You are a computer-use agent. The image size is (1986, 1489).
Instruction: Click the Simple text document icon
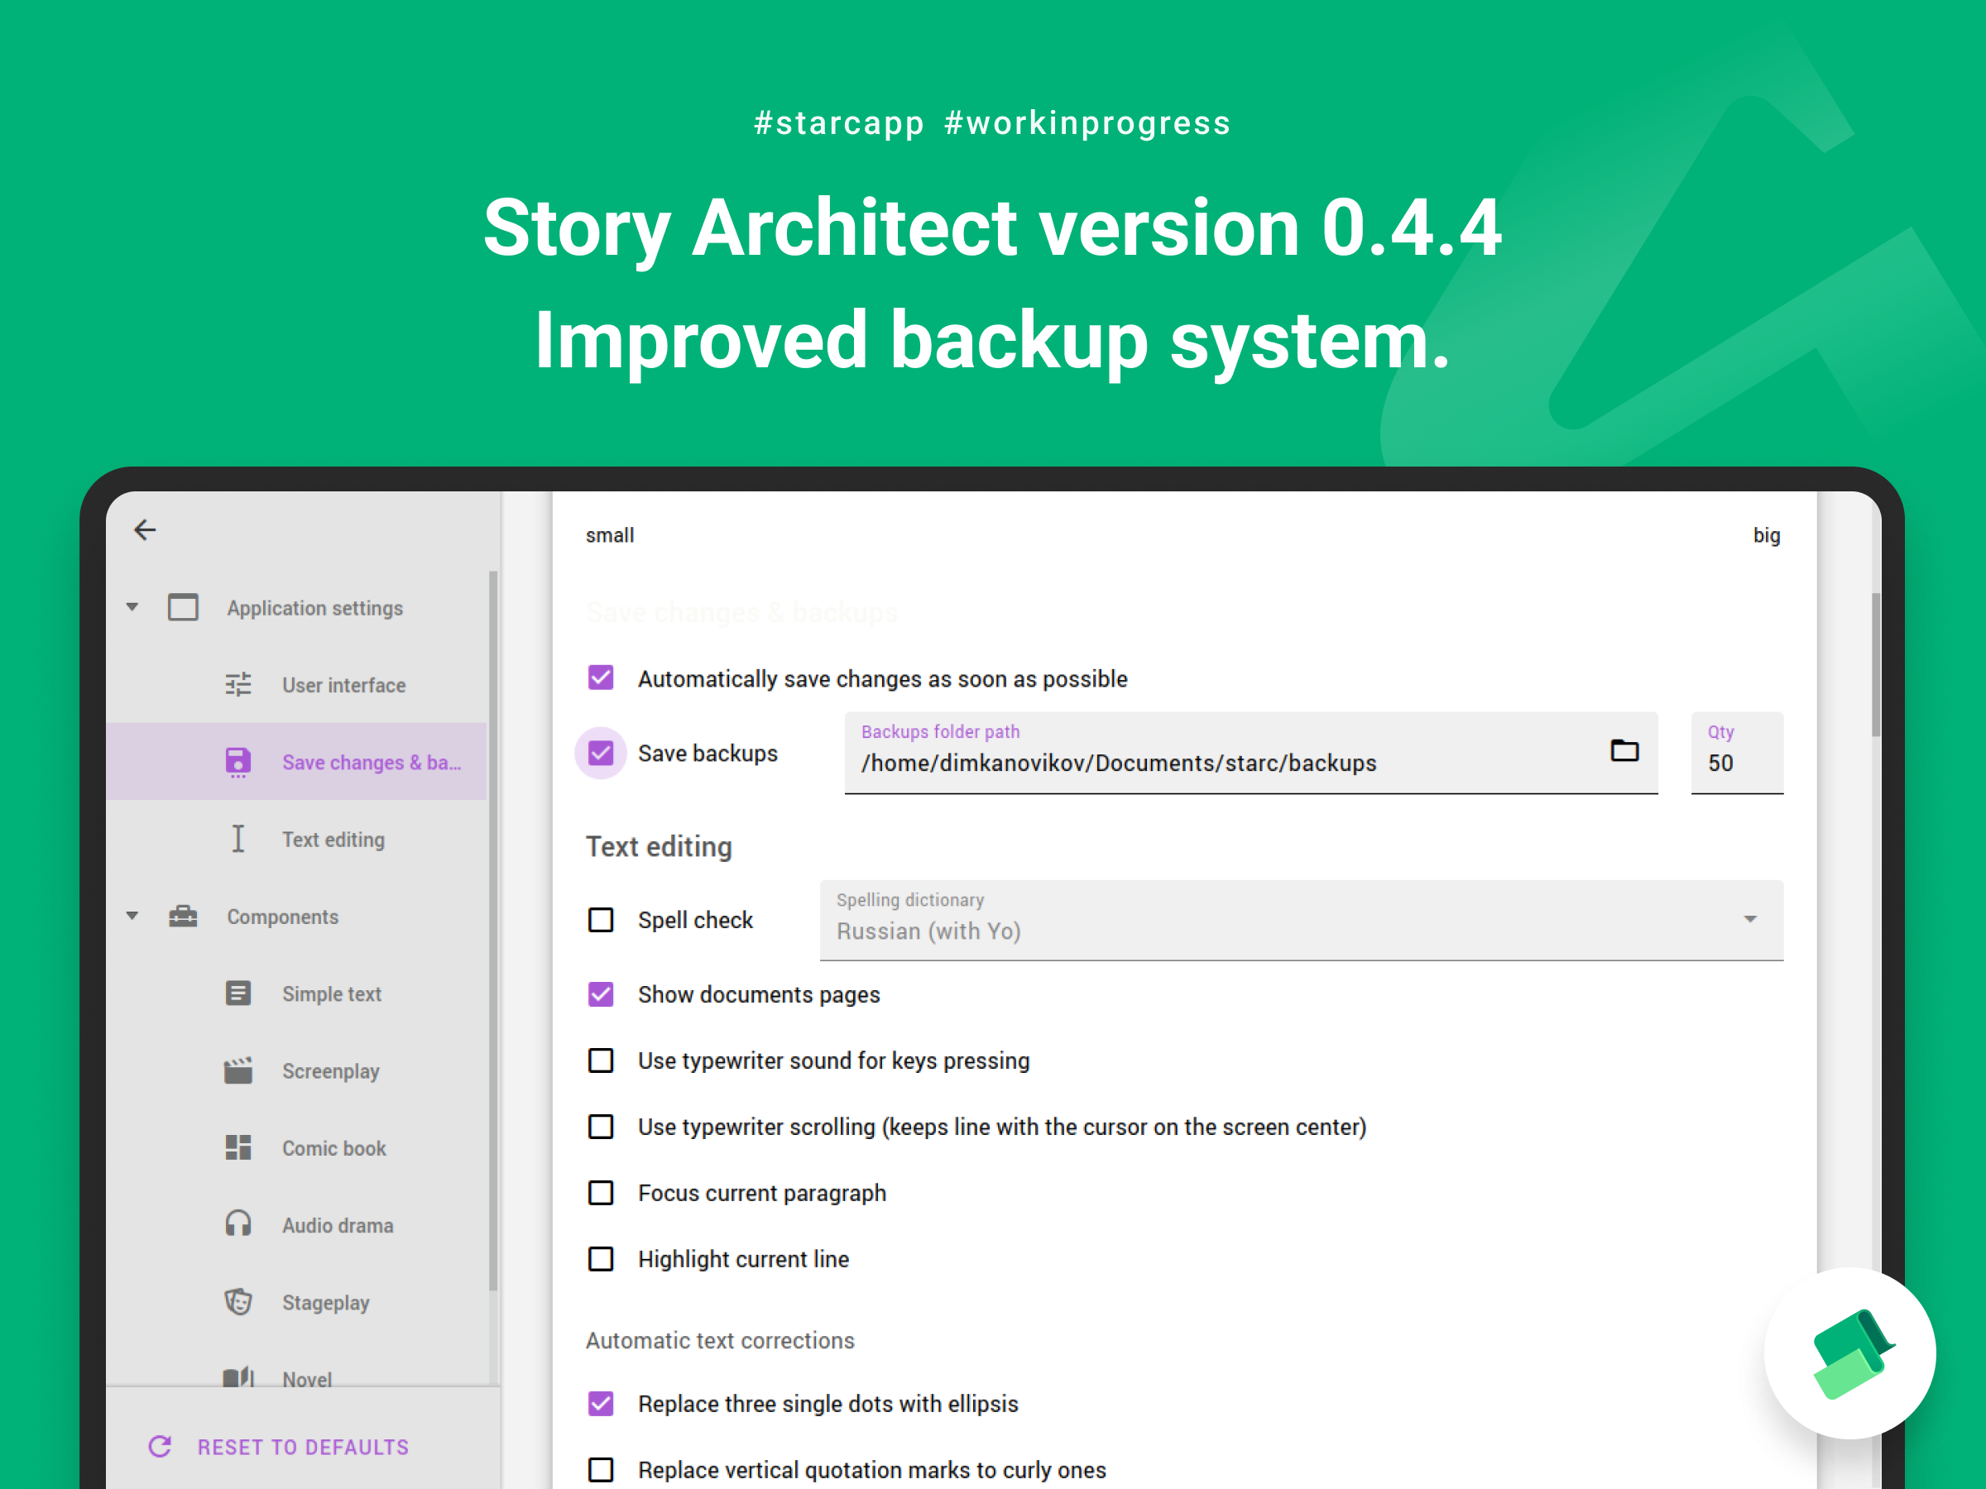tap(238, 993)
